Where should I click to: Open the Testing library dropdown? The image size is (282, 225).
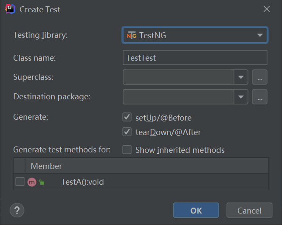coord(195,35)
